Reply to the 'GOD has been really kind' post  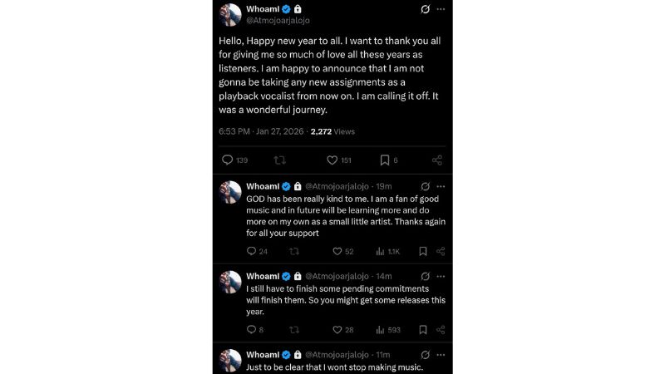pyautogui.click(x=251, y=251)
